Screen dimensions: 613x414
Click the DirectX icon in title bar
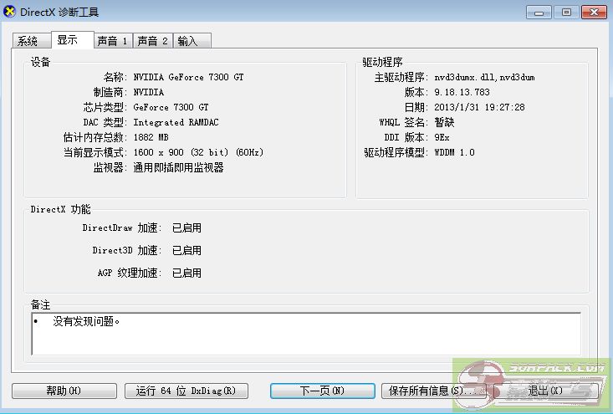(11, 12)
